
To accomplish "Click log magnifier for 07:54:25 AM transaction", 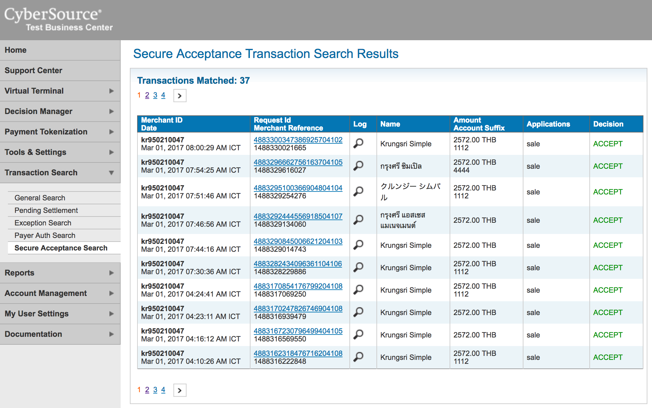I will point(358,166).
